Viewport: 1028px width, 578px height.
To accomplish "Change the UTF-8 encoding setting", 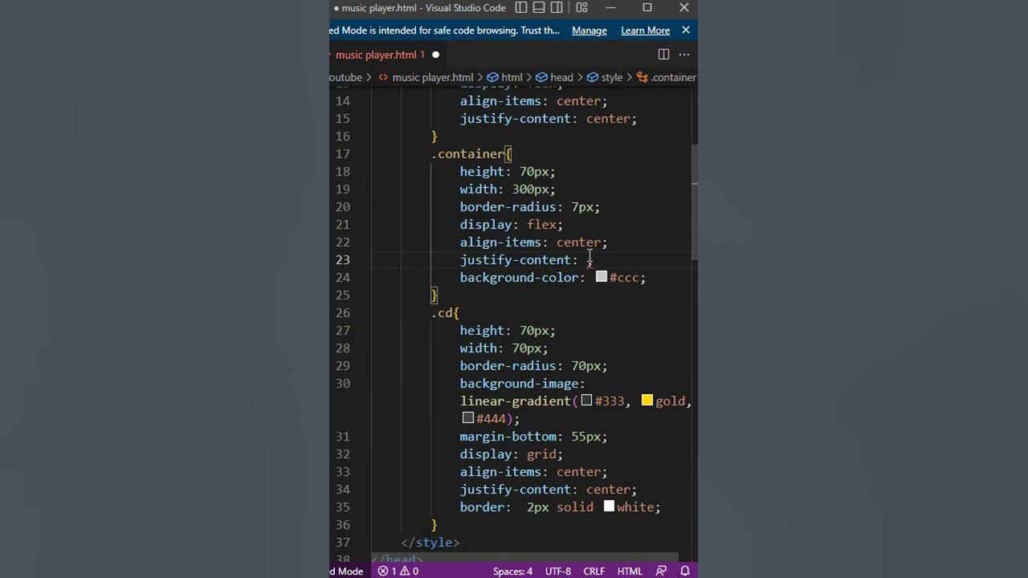I will 558,571.
